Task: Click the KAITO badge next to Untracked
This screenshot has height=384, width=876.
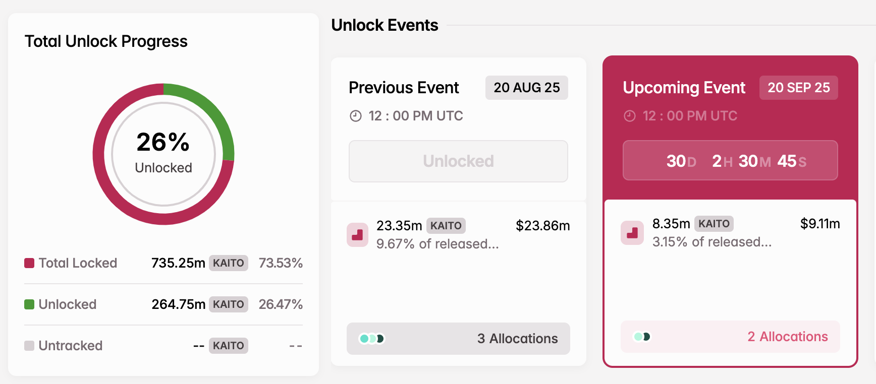Action: pos(229,346)
